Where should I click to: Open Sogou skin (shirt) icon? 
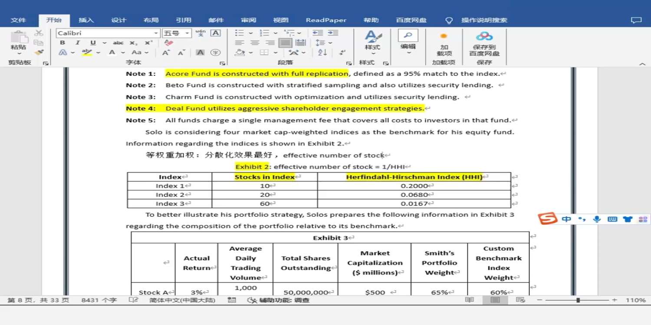point(628,219)
